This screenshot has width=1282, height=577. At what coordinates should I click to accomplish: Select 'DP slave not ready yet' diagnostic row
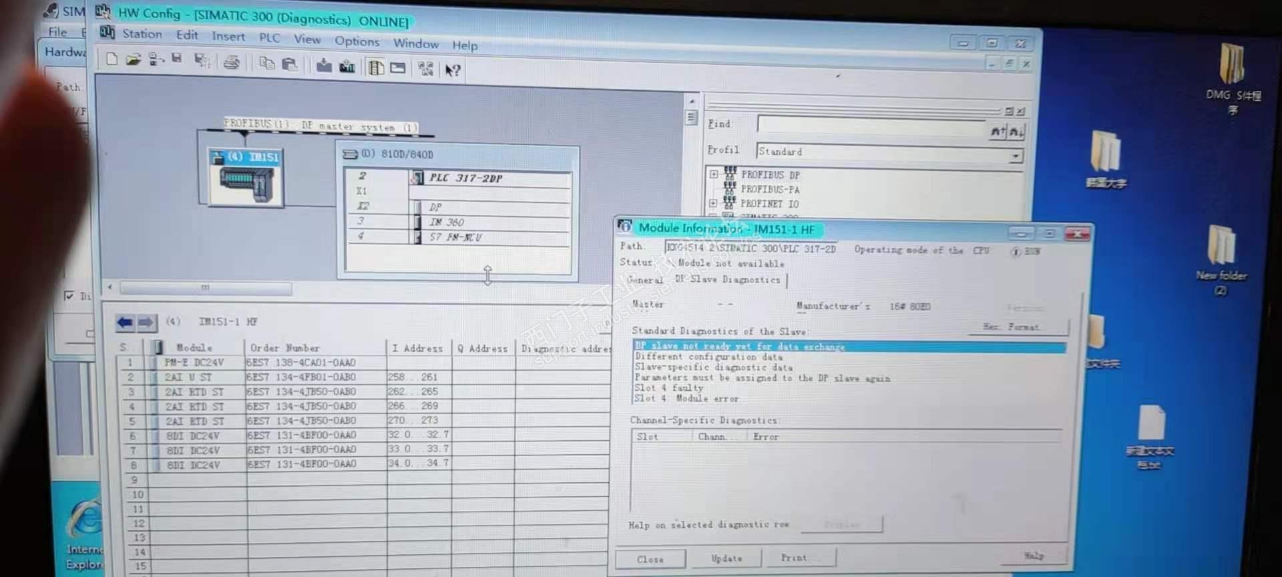tap(849, 347)
